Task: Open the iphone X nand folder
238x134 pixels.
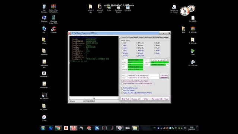Action: click(100, 8)
